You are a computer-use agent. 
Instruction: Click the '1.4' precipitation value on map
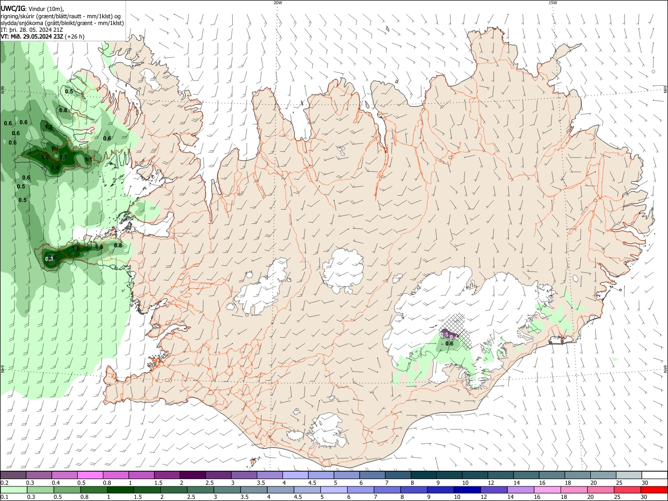55,168
